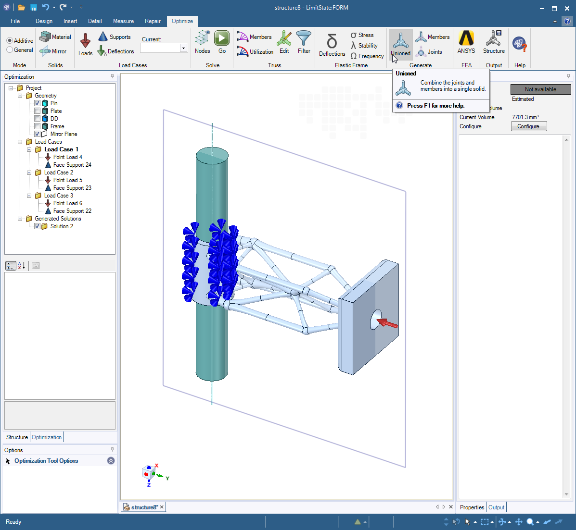Open the Help tool in the ribbon

520,44
